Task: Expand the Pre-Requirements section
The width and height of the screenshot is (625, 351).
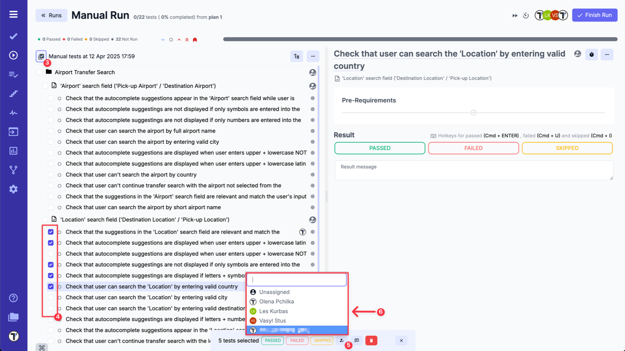Action: [473, 112]
